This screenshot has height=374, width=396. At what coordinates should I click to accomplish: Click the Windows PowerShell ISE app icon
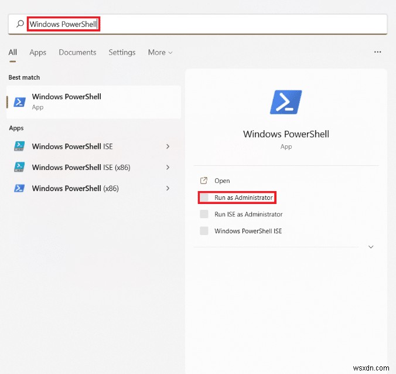(x=19, y=147)
